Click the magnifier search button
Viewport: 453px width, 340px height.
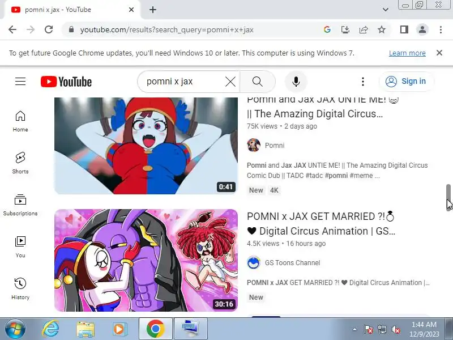click(258, 82)
